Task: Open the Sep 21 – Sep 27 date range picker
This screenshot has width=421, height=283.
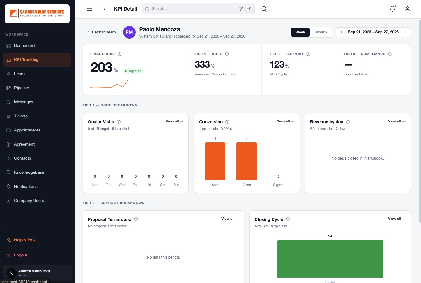Action: pos(373,32)
